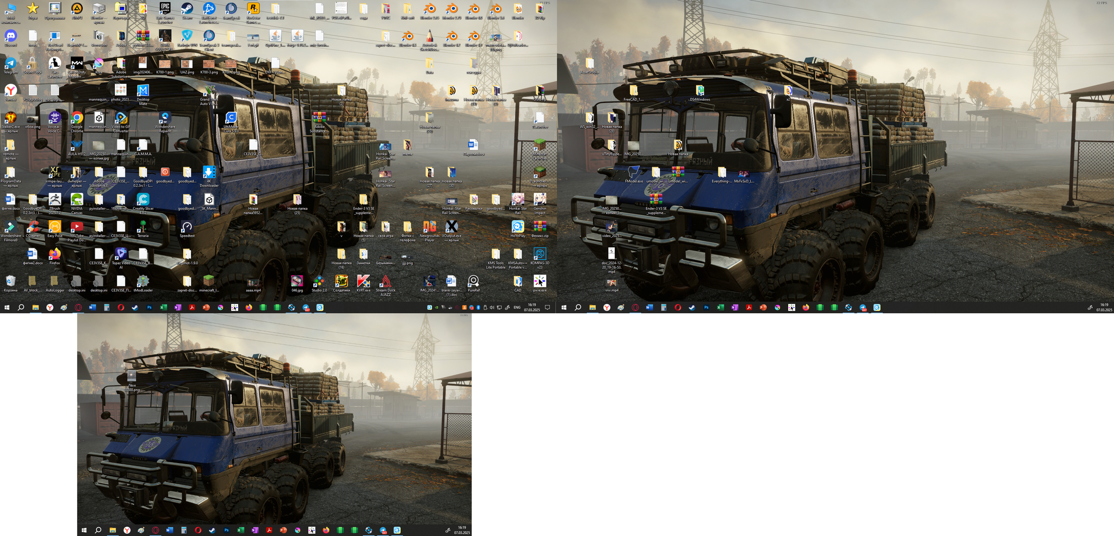
Task: Select the G.A.M.M.A. shortcut
Action: (143, 148)
